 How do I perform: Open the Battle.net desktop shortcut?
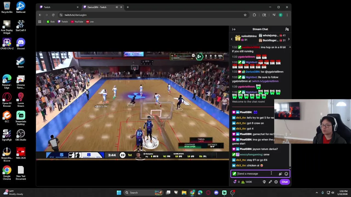coord(21,7)
